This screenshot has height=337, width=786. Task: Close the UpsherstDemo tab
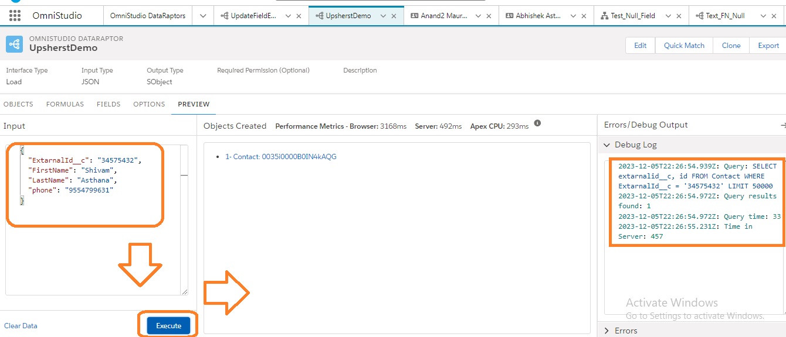(x=394, y=16)
